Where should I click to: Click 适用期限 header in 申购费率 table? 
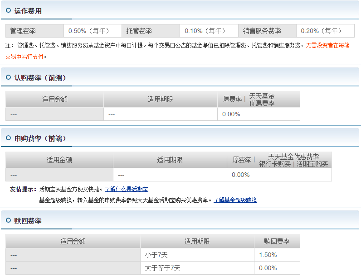click(170, 160)
